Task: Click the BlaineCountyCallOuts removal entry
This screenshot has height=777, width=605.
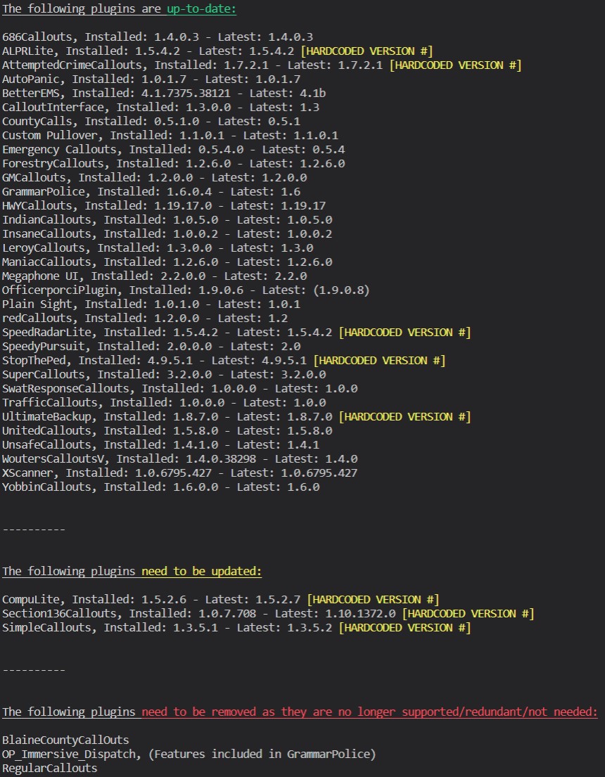Action: click(65, 740)
